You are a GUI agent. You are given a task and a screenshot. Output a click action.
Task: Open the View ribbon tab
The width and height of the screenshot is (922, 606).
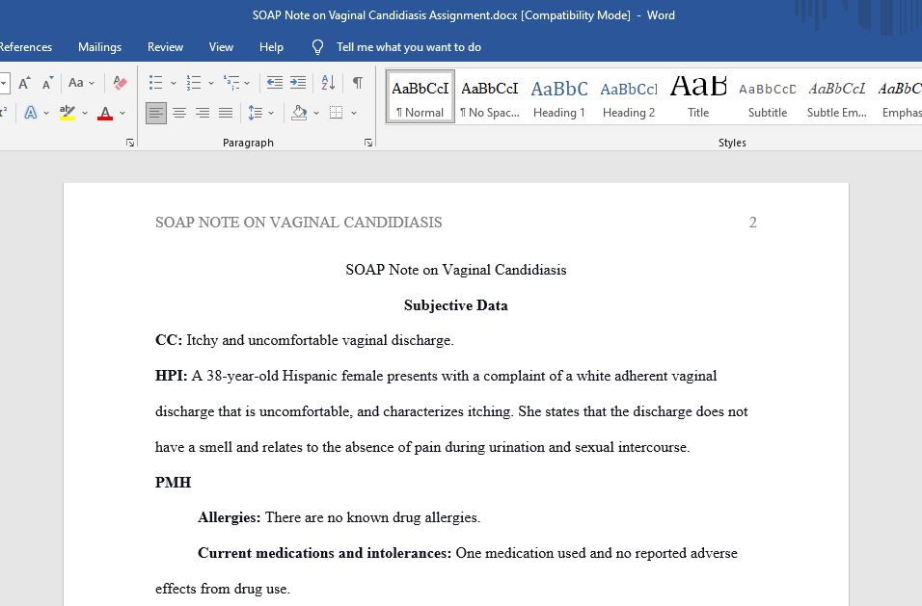tap(221, 47)
